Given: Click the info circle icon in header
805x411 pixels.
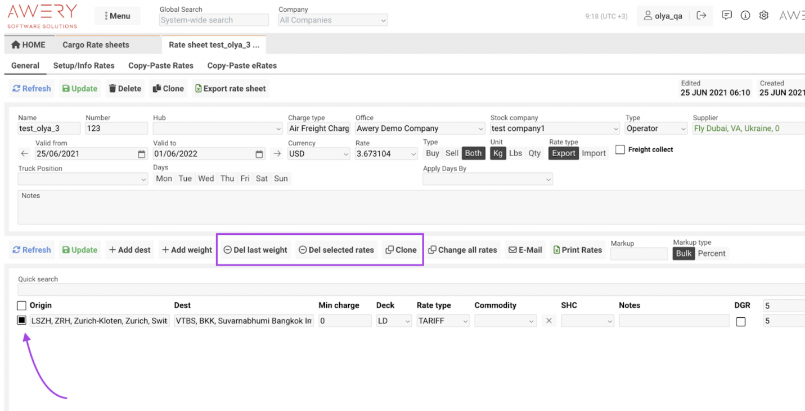Looking at the screenshot, I should pyautogui.click(x=745, y=16).
